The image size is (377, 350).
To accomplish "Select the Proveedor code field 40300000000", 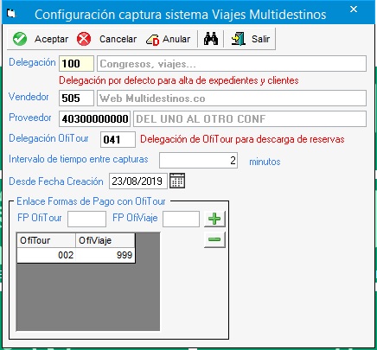I will pyautogui.click(x=94, y=118).
